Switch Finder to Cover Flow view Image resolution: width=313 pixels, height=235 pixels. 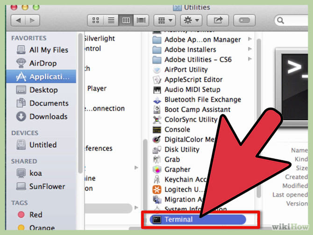(x=141, y=21)
